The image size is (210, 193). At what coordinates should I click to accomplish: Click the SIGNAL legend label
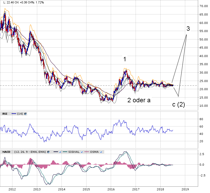74,152
